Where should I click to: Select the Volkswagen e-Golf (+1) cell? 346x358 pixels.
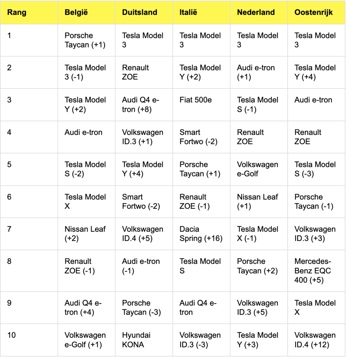pyautogui.click(x=85, y=340)
